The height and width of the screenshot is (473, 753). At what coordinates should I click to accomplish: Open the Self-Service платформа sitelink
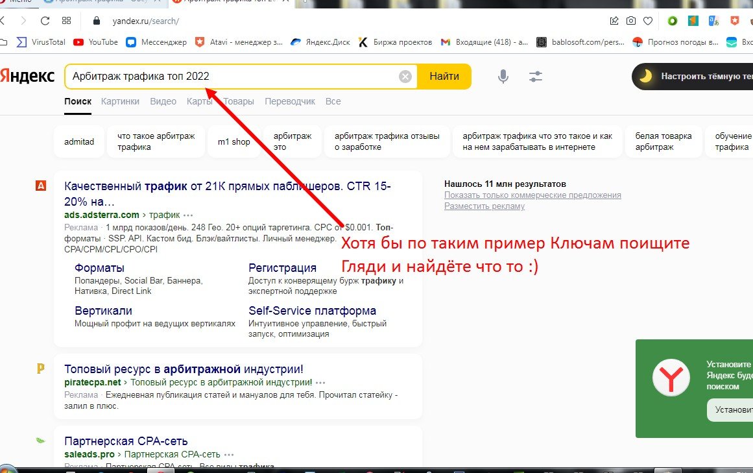click(312, 311)
